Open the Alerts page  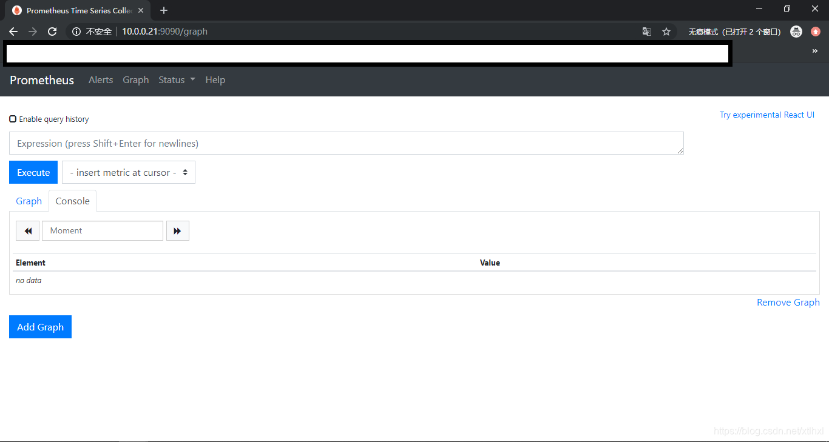pos(101,80)
